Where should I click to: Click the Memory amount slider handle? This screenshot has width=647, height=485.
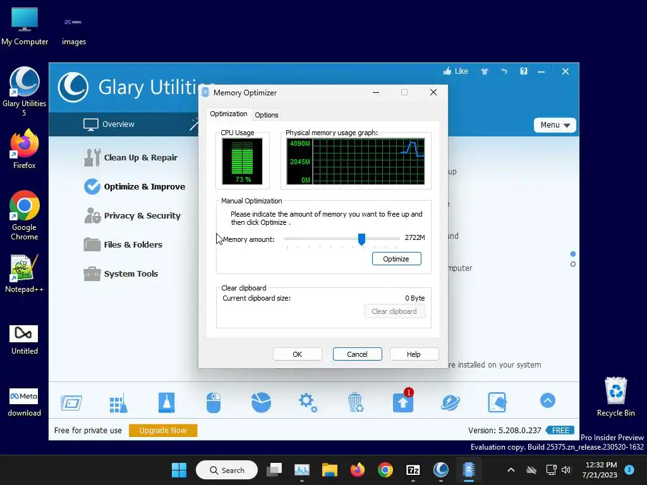[x=361, y=239]
